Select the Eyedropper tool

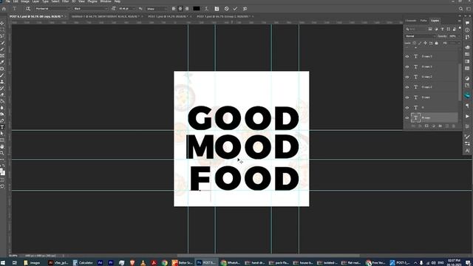[x=2, y=62]
